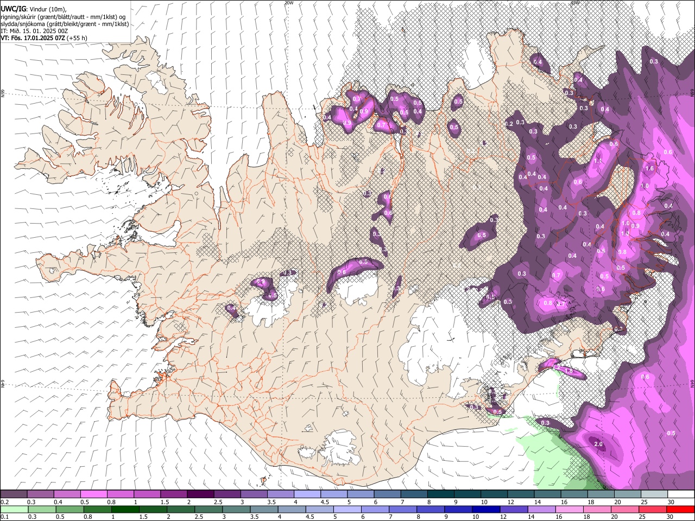Select the (+55 h) forecast offset text
This screenshot has width=695, height=521.
[77, 38]
